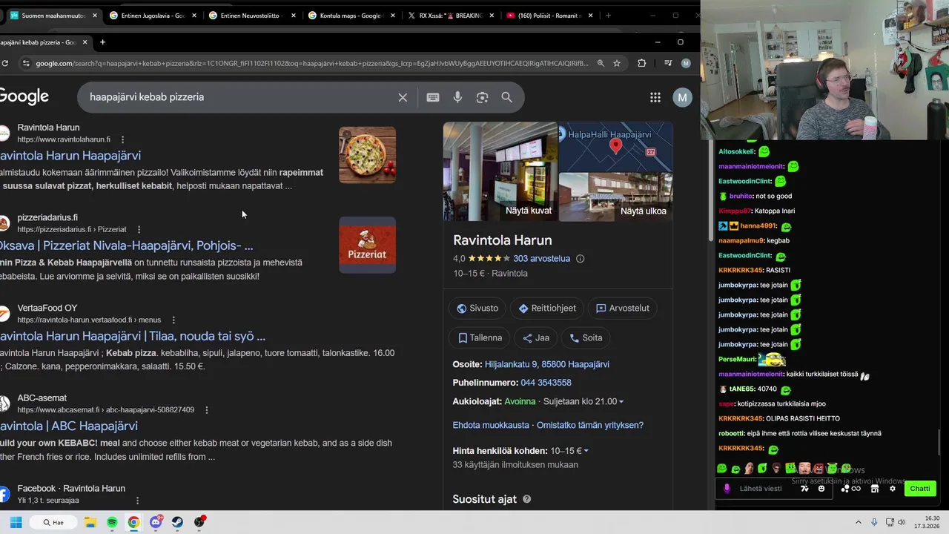The height and width of the screenshot is (534, 949).
Task: Reload the page in the front Chrome window
Action: tap(5, 63)
